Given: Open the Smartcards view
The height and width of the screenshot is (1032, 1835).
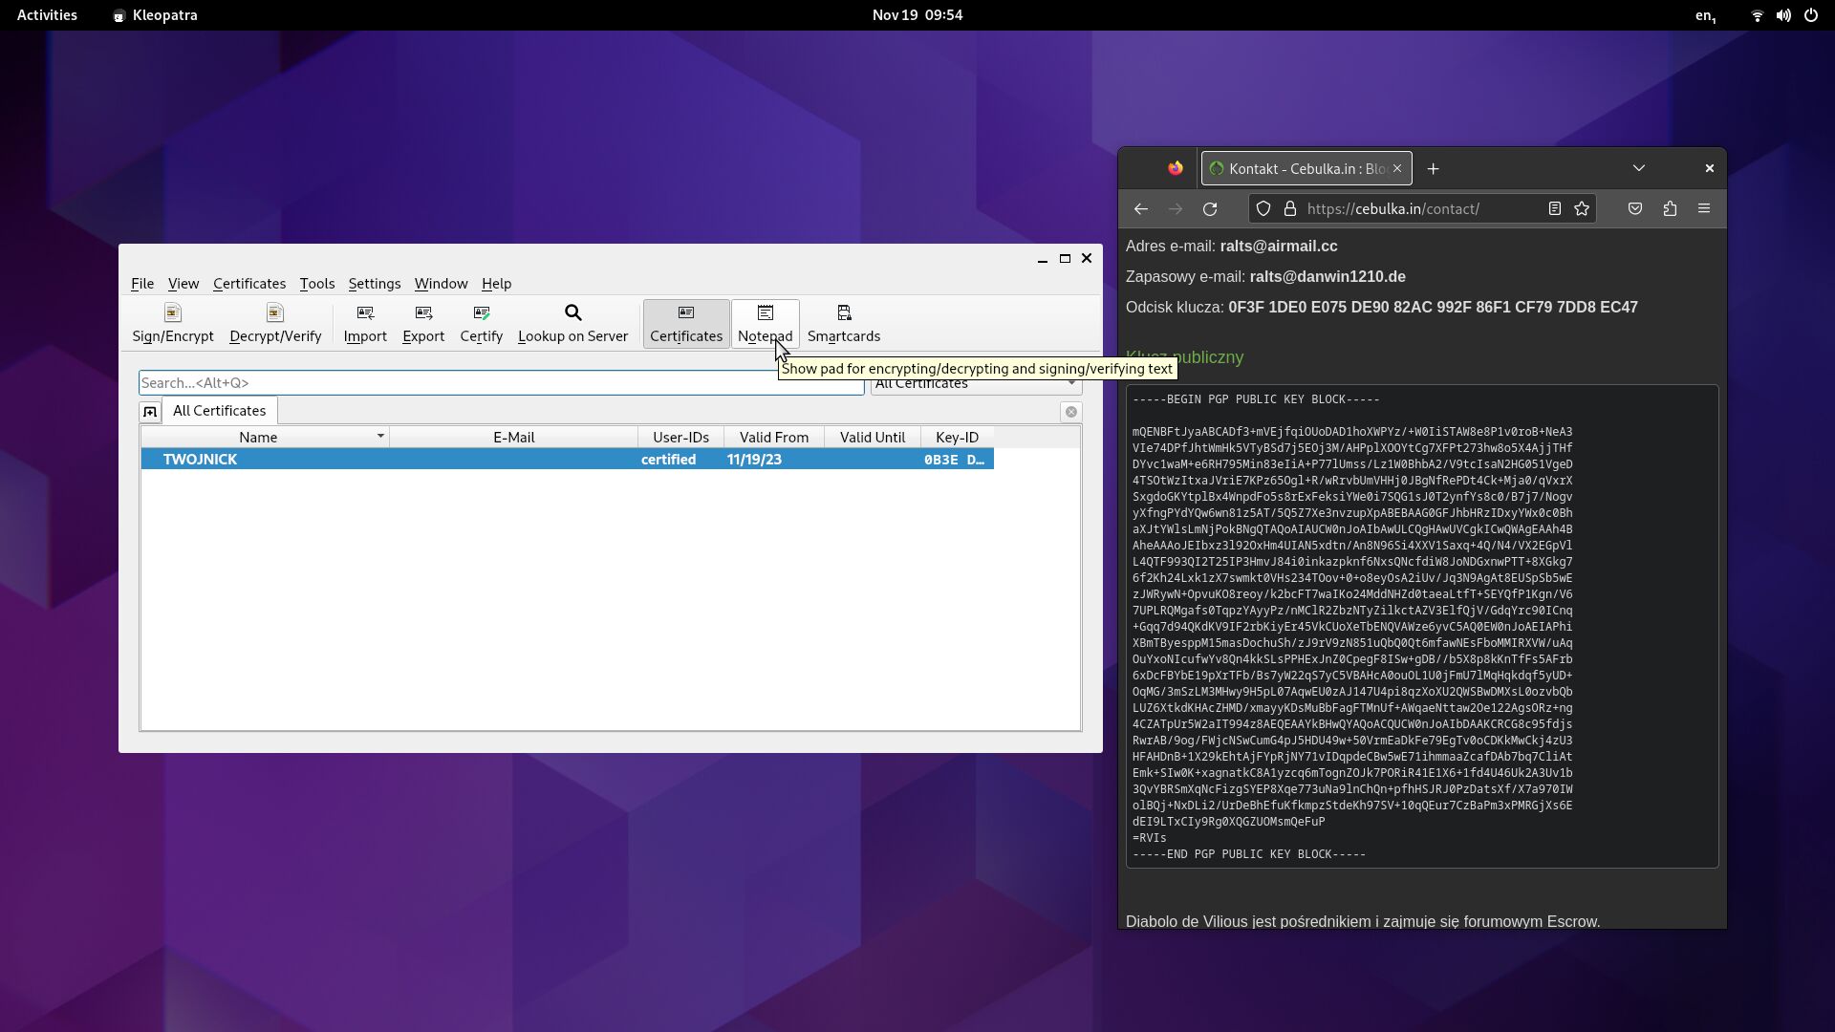Looking at the screenshot, I should (x=843, y=323).
